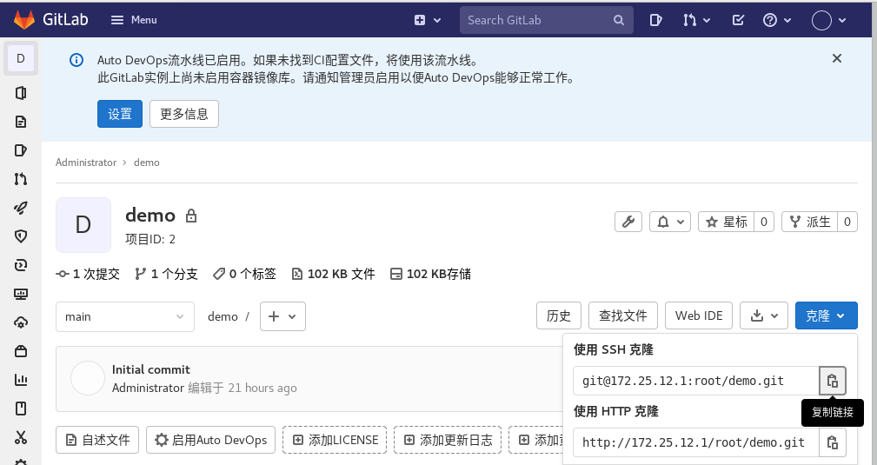
Task: Open the To-Do list icon
Action: click(738, 20)
